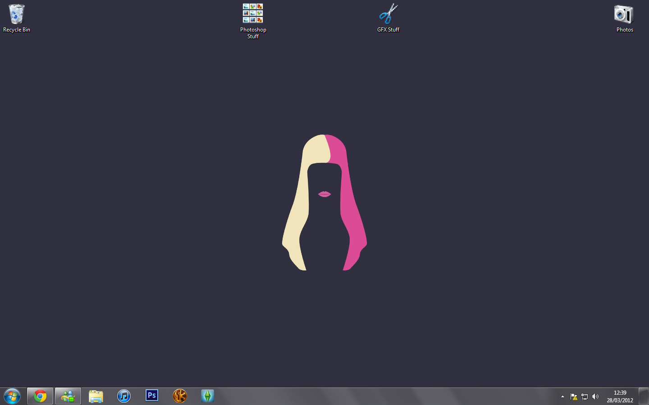Open Action Center flag with warning

click(x=574, y=396)
